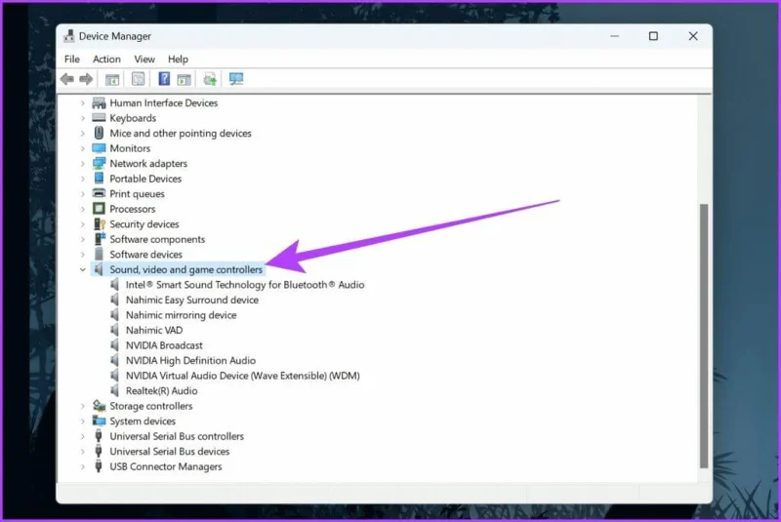Image resolution: width=781 pixels, height=522 pixels.
Task: Open the Help menu
Action: tap(178, 59)
